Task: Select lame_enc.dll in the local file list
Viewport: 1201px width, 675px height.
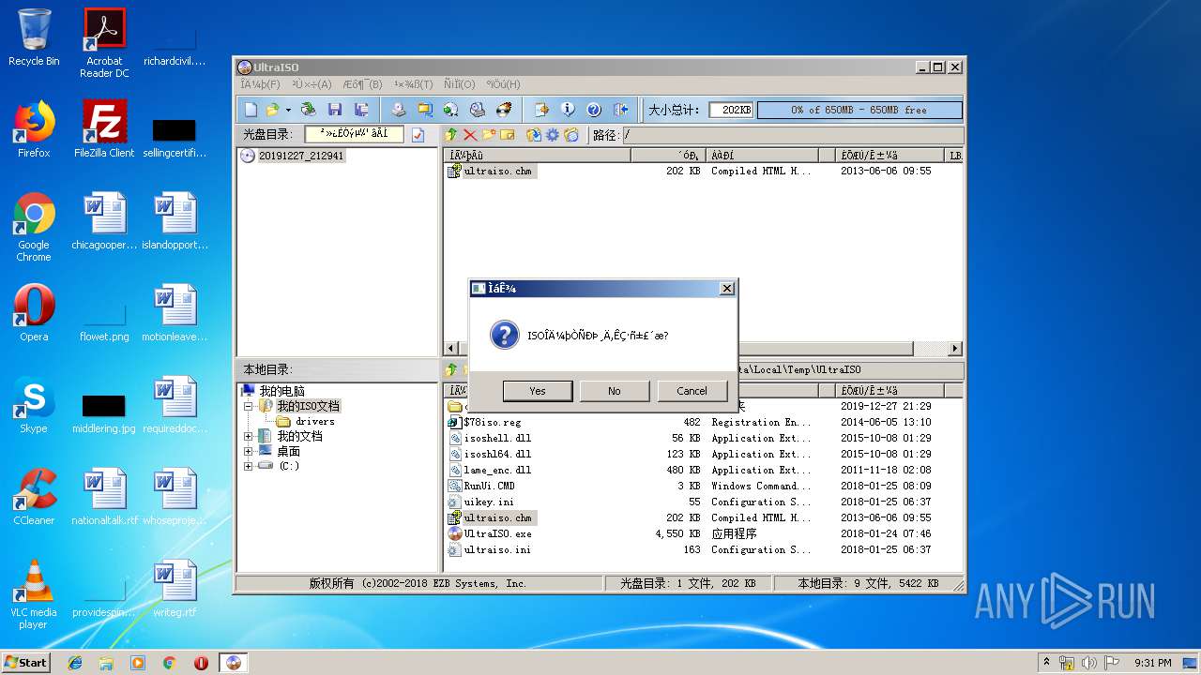Action: click(x=497, y=470)
